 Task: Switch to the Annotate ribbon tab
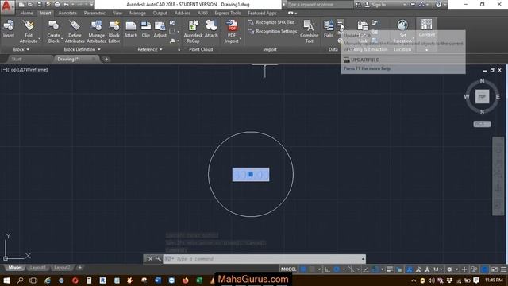[67, 13]
